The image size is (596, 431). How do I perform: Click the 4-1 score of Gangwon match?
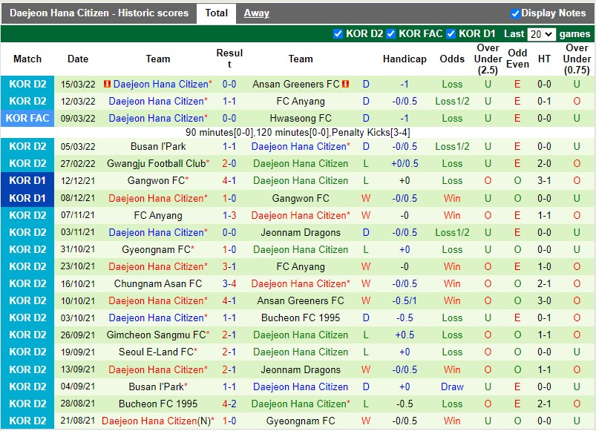point(229,181)
